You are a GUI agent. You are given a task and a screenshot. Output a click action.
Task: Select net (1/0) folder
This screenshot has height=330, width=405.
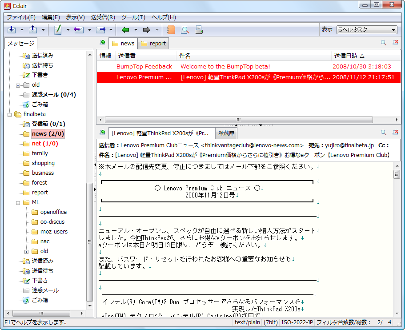pyautogui.click(x=45, y=143)
